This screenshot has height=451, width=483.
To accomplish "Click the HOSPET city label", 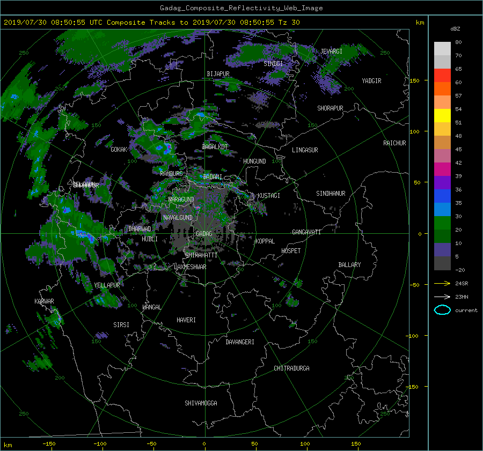I will (x=291, y=251).
